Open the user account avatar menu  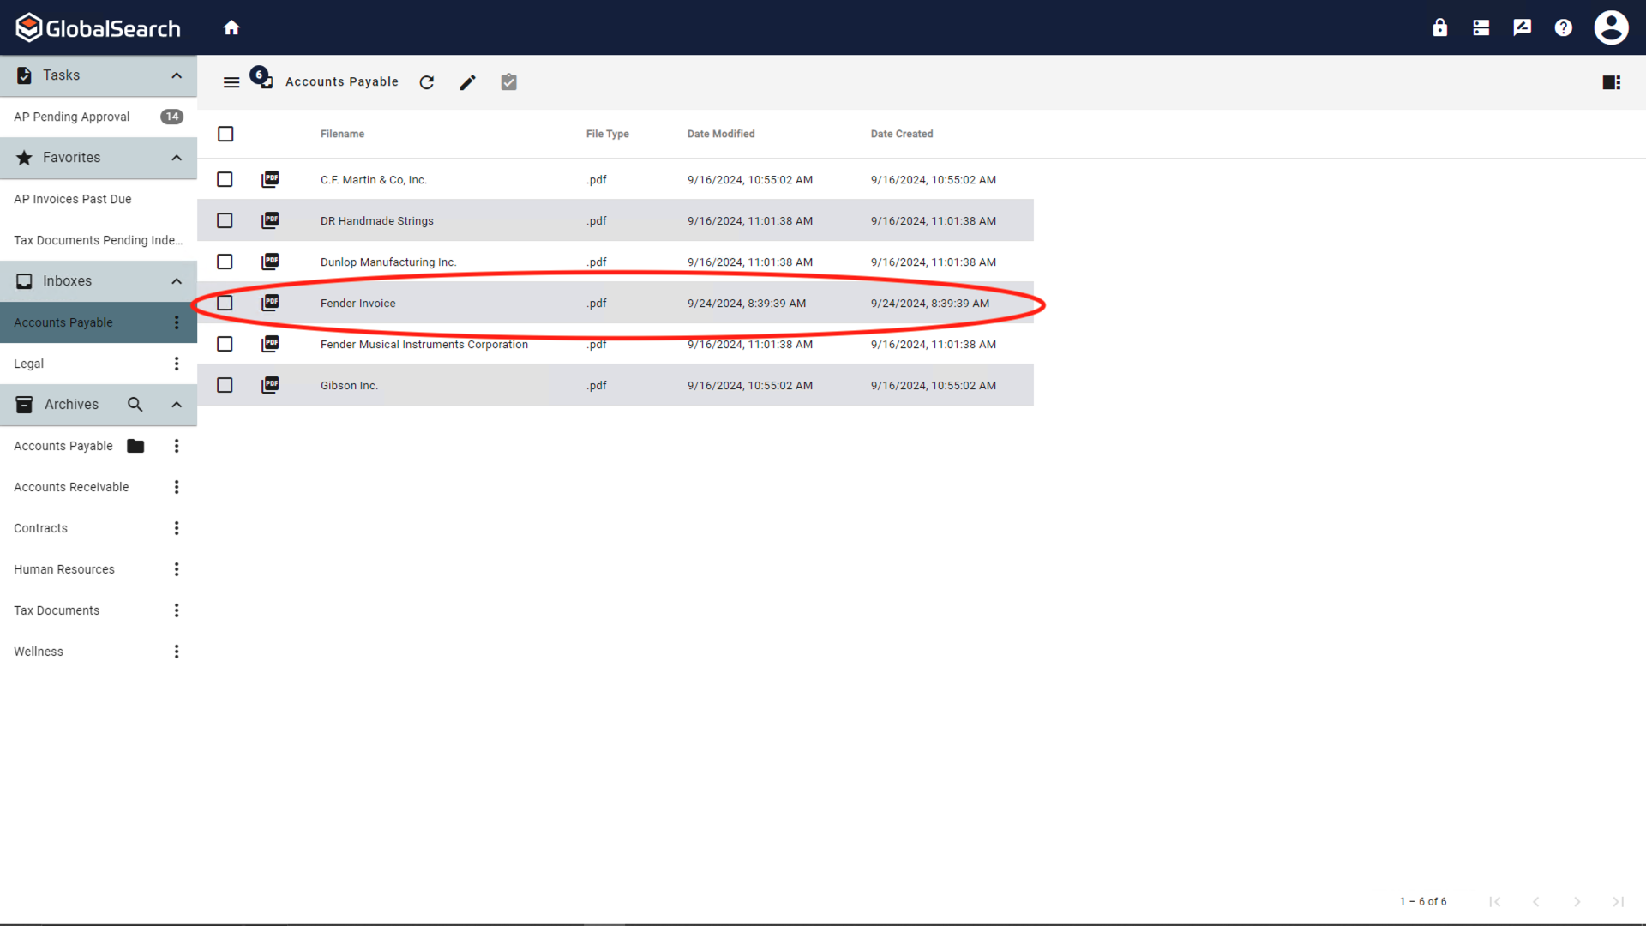tap(1611, 27)
